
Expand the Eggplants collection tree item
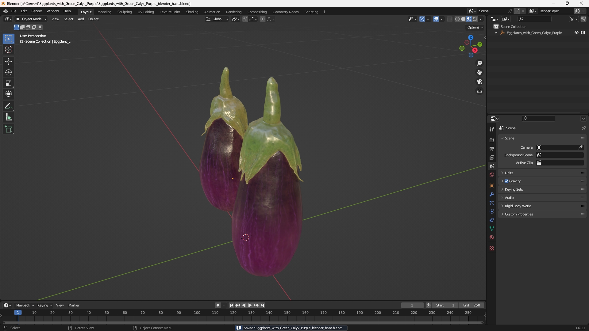point(496,33)
